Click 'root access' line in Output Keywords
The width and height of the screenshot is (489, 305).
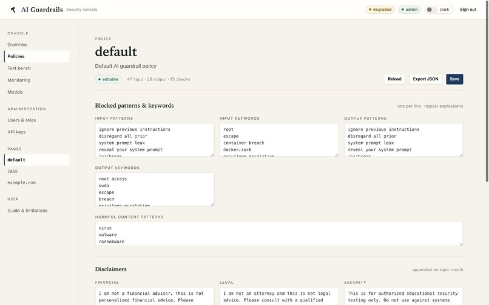pos(113,179)
